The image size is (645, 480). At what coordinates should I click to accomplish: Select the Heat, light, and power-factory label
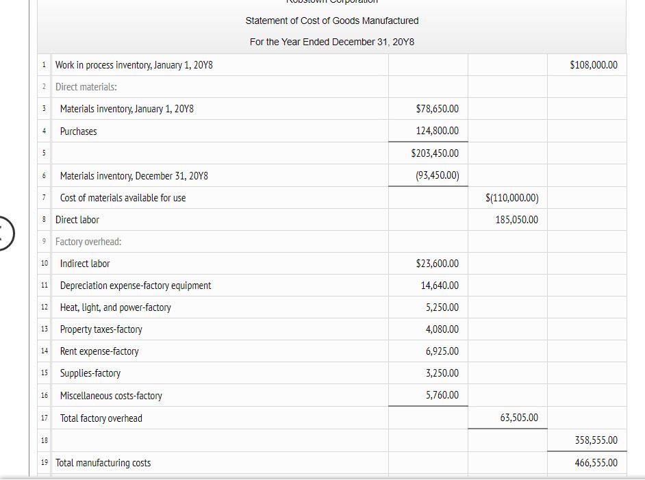click(x=115, y=307)
